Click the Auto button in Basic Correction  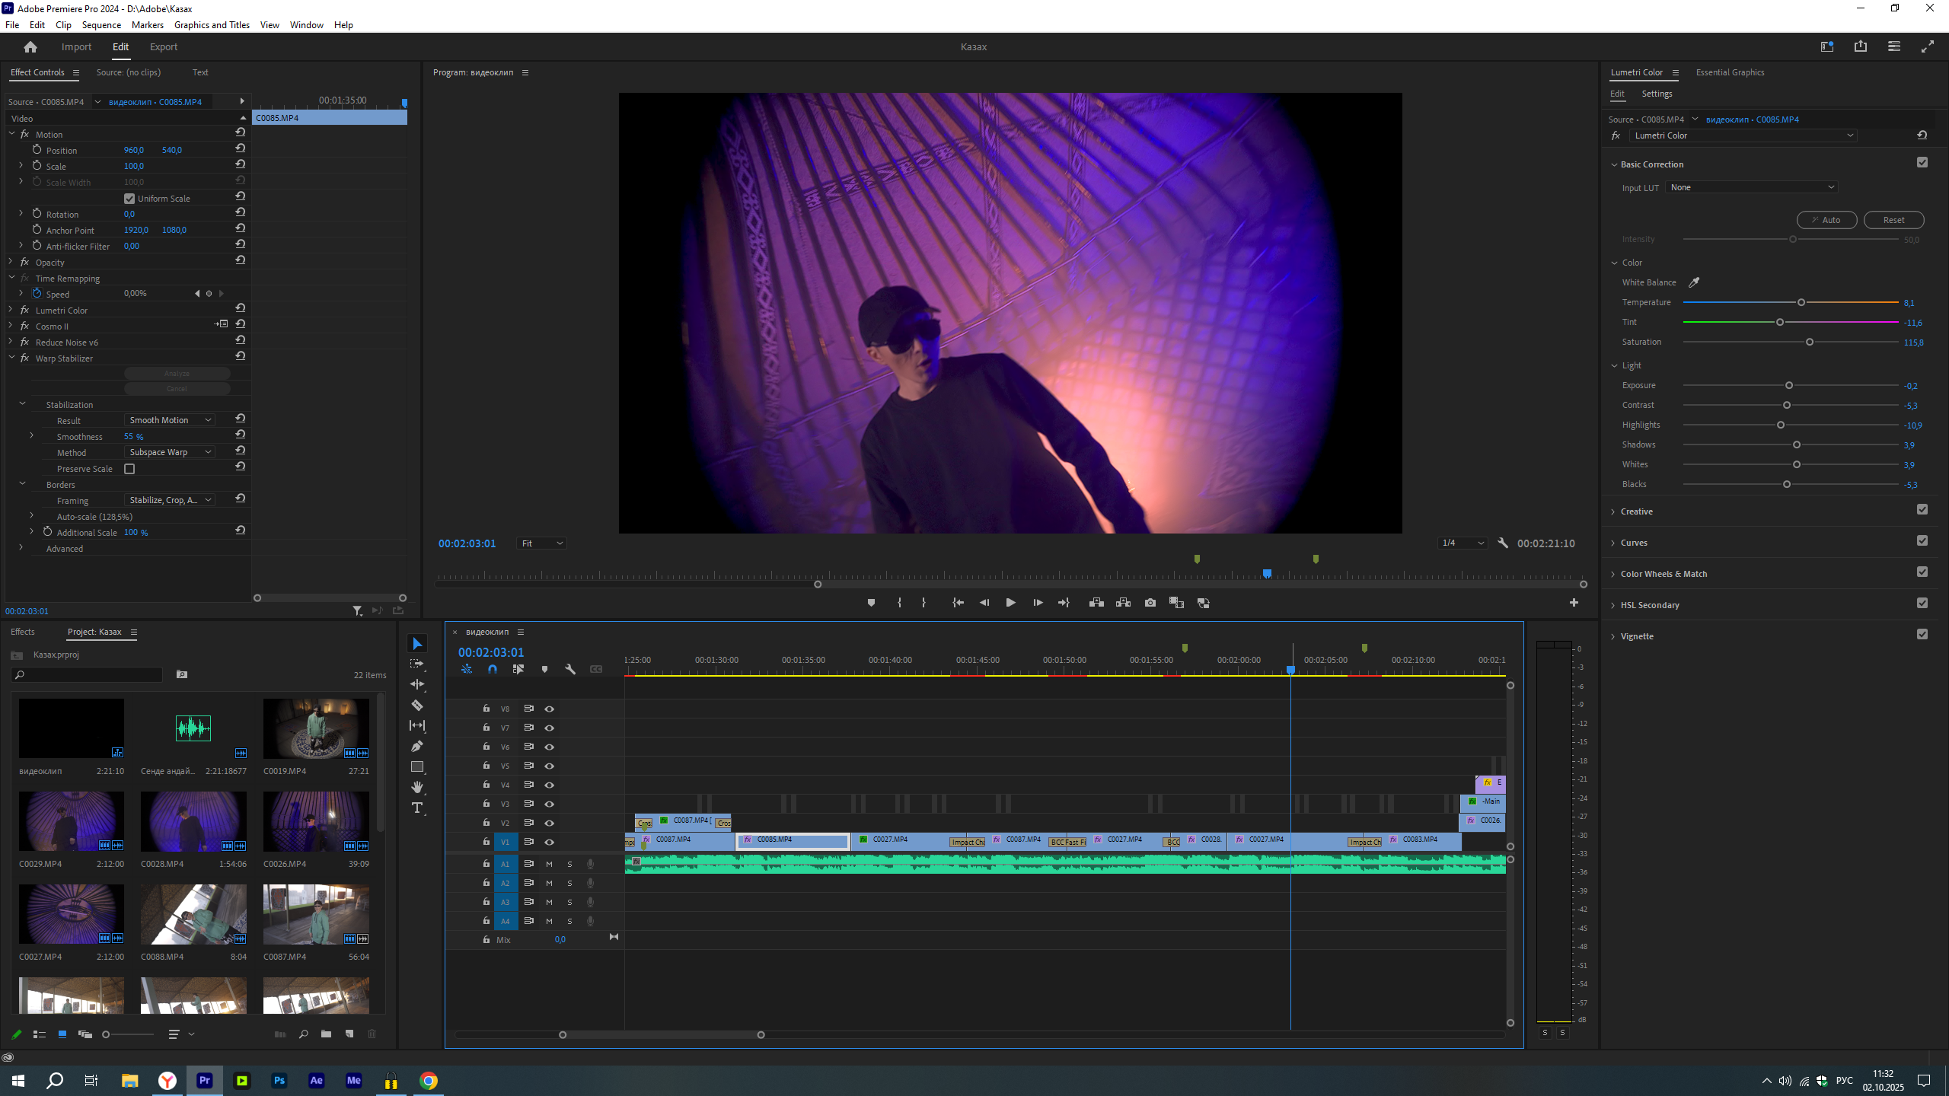pyautogui.click(x=1826, y=220)
